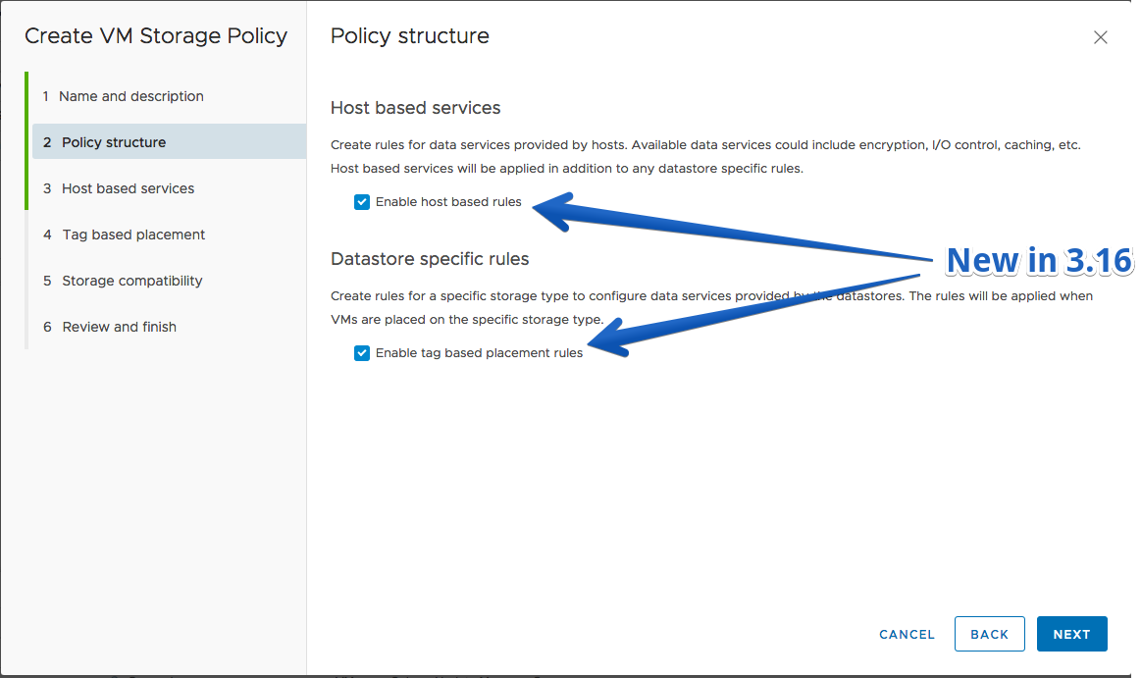Click the 'Enable host based rules' label text
This screenshot has height=678, width=1141.
pyautogui.click(x=448, y=201)
